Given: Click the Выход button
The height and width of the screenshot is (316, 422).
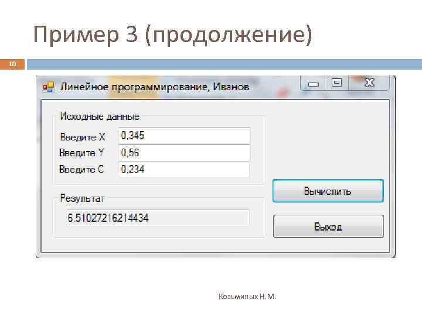Looking at the screenshot, I should pyautogui.click(x=328, y=226).
